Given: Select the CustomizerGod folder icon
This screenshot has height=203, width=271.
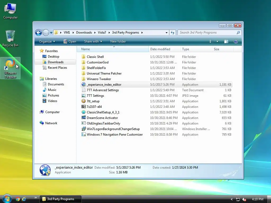Looking at the screenshot, I should coord(83,62).
